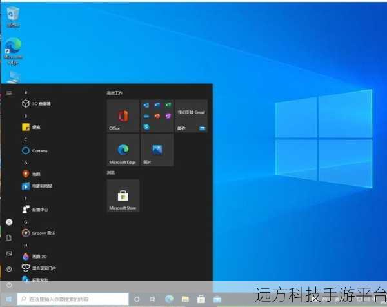Jump via the # letter header
The width and height of the screenshot is (387, 307).
(x=26, y=92)
